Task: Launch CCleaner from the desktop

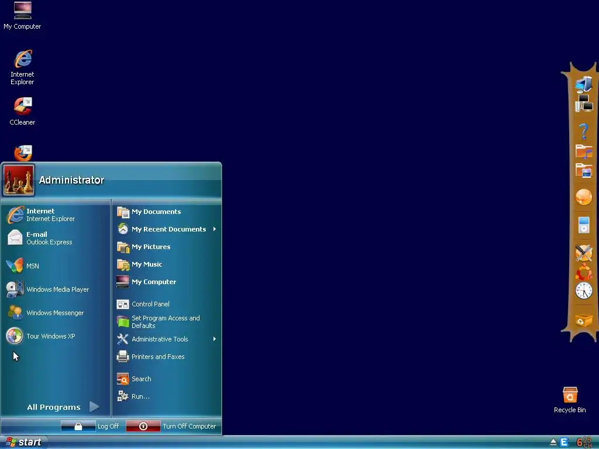Action: coord(22,112)
